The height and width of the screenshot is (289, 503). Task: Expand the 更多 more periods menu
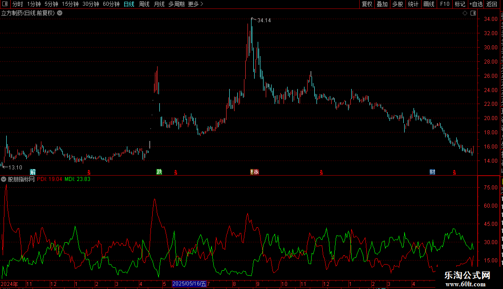195,4
